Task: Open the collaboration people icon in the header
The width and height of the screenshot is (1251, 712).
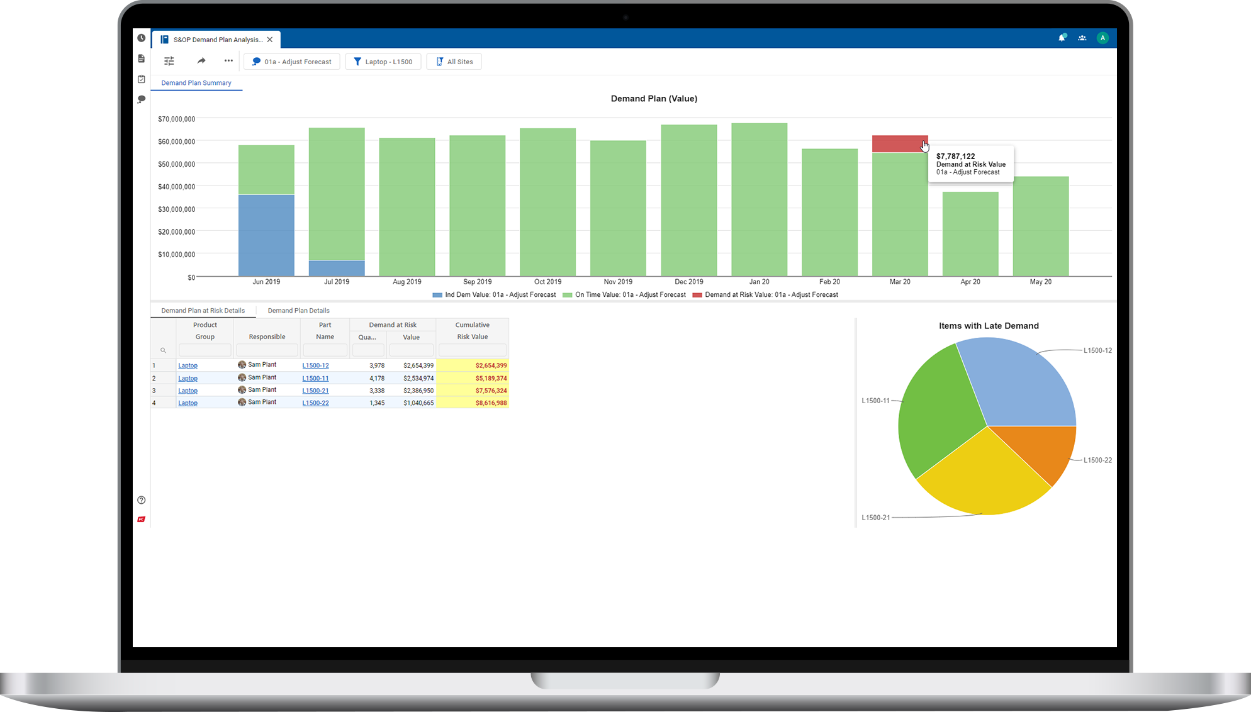Action: point(1082,38)
